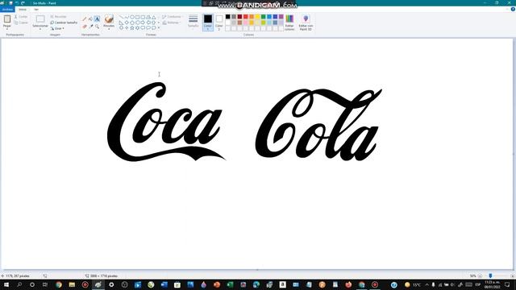
Task: Select the Text tool
Action: [x=97, y=19]
